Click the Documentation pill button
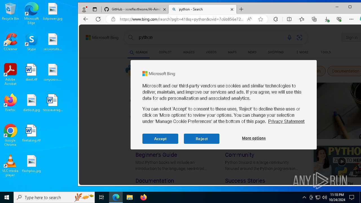This screenshot has width=361, height=203. [345, 71]
